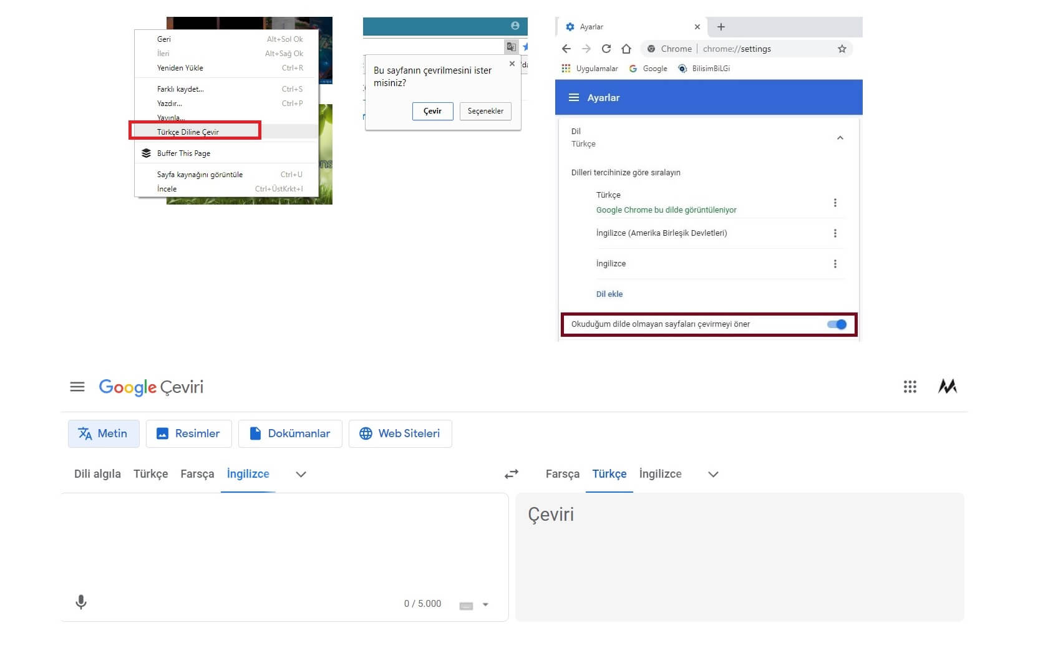Open Uygulamalar apps bookmark
Image resolution: width=1048 pixels, height=648 pixels.
[x=589, y=69]
